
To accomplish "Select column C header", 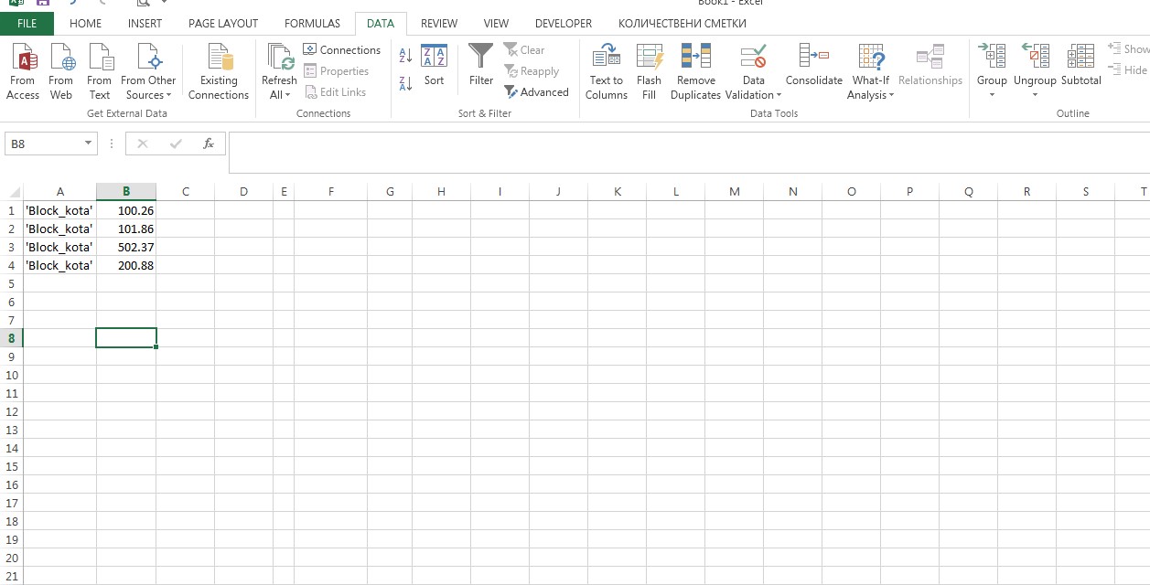I will (x=186, y=192).
